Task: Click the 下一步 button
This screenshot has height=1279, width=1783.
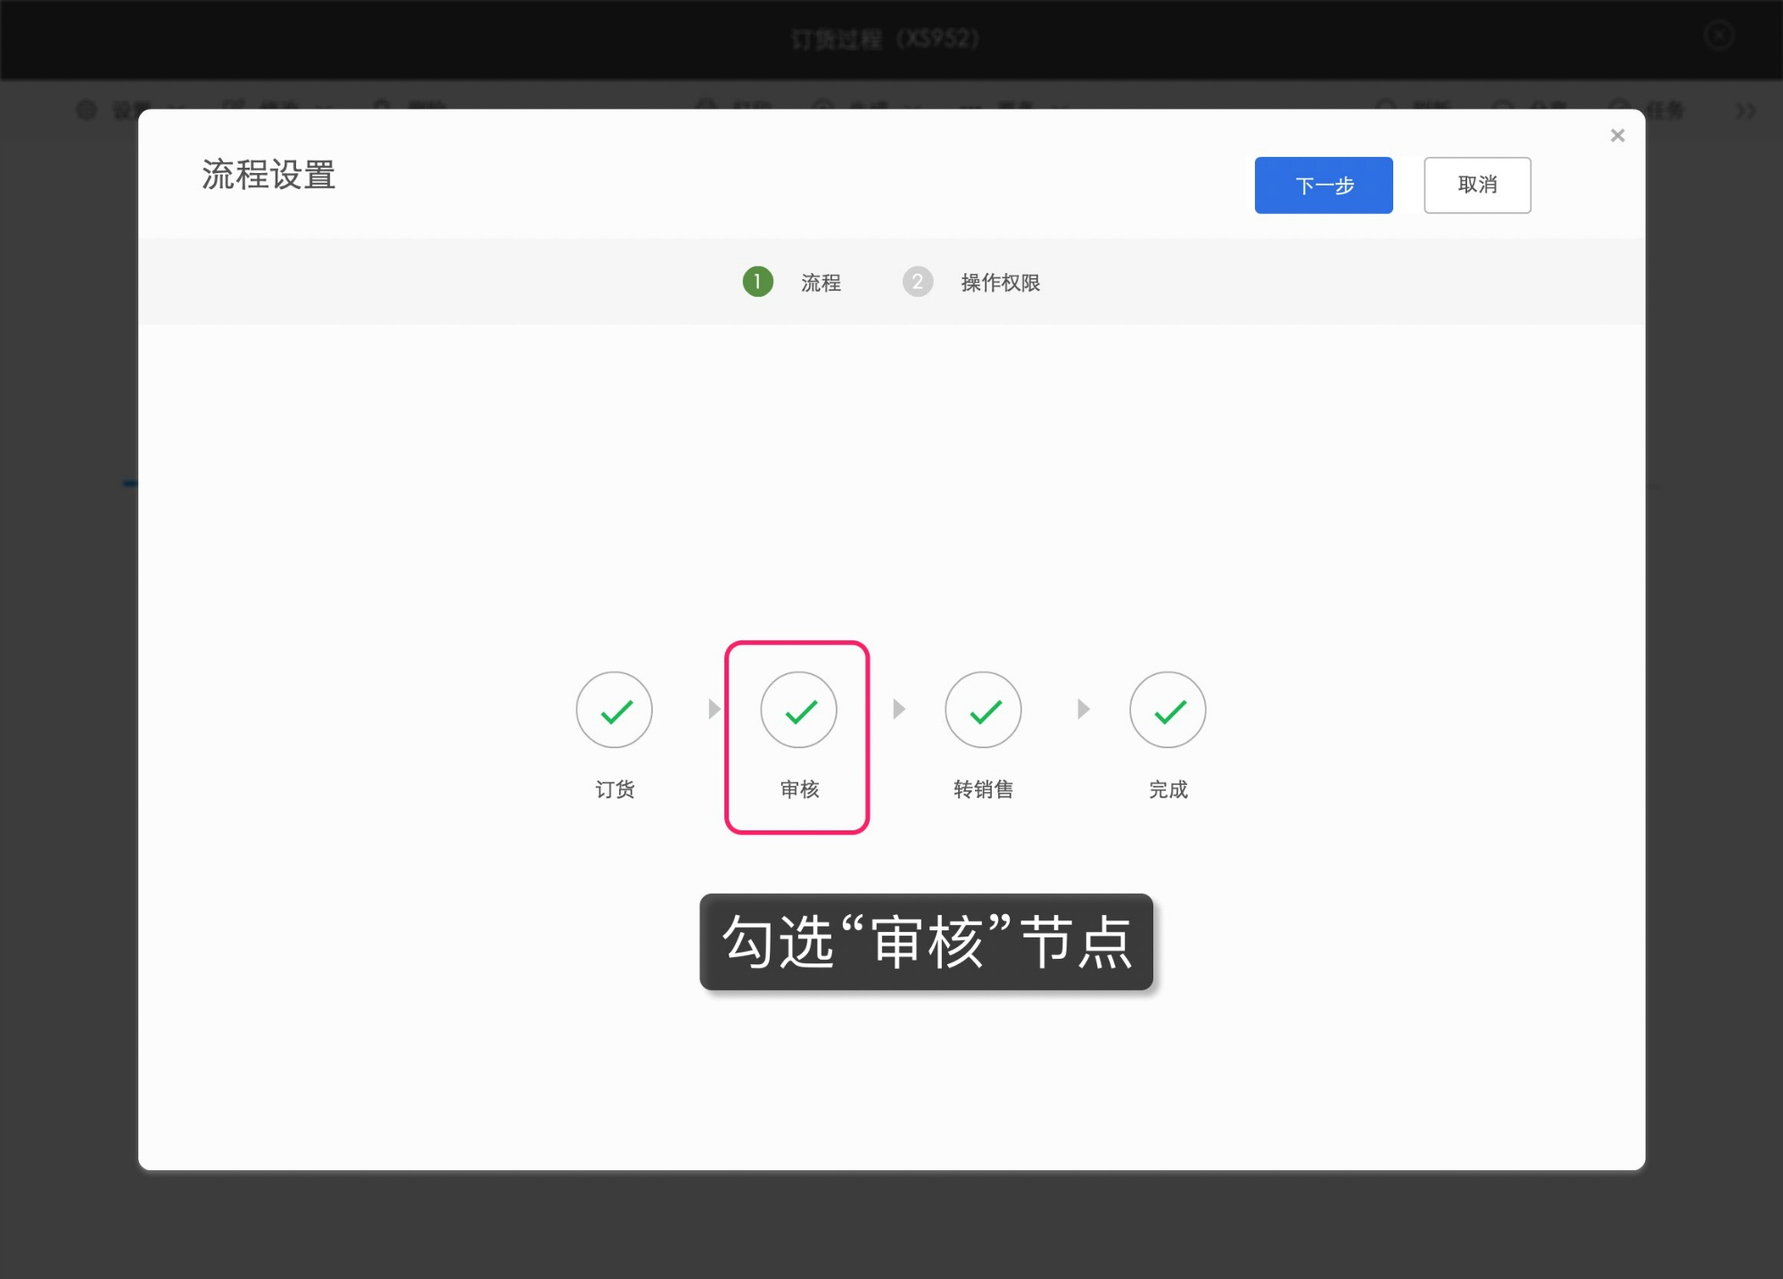Action: coord(1323,185)
